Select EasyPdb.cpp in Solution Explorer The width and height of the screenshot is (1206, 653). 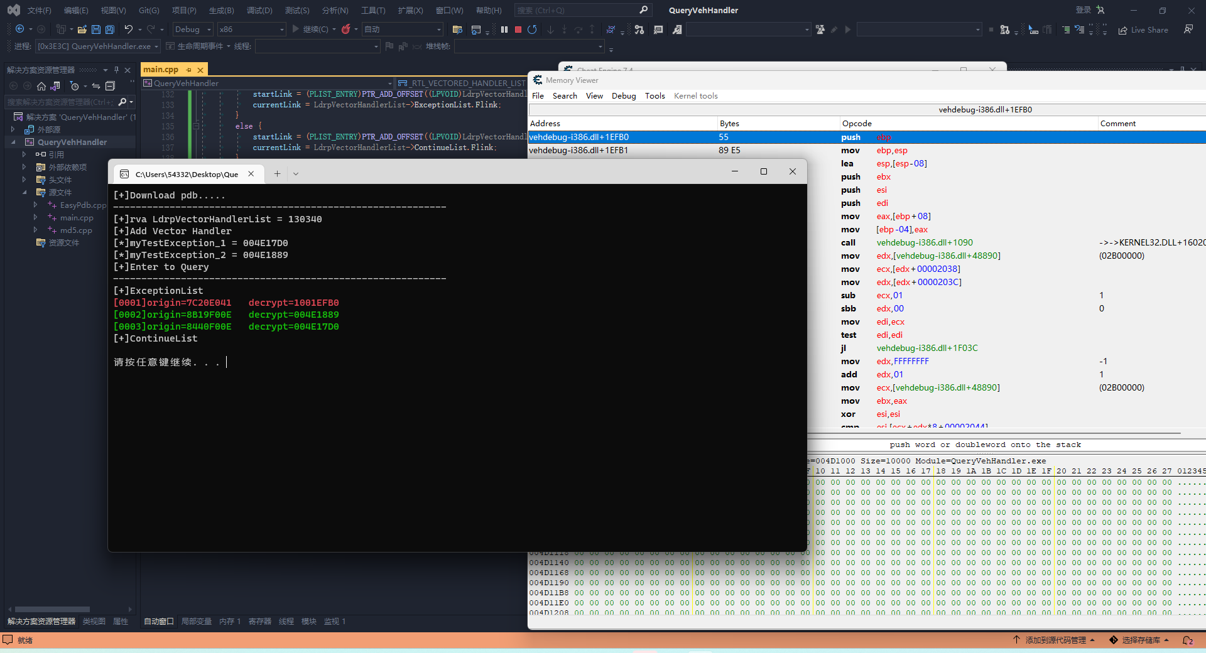point(84,205)
